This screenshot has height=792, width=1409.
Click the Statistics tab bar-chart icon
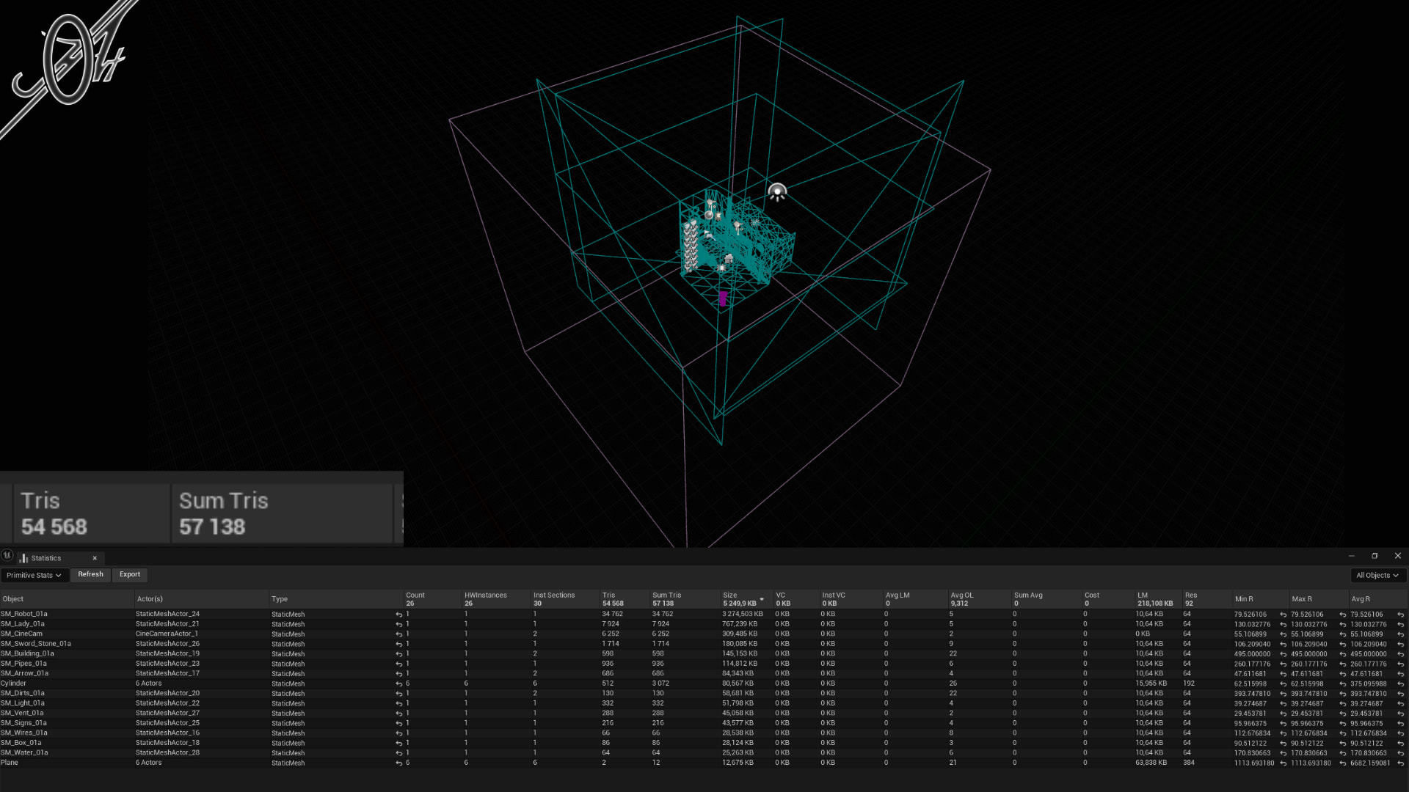[23, 558]
